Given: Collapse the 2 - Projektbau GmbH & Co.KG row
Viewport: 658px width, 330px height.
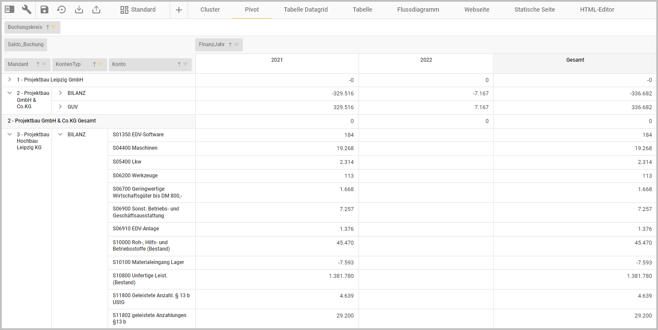Looking at the screenshot, I should [x=10, y=93].
